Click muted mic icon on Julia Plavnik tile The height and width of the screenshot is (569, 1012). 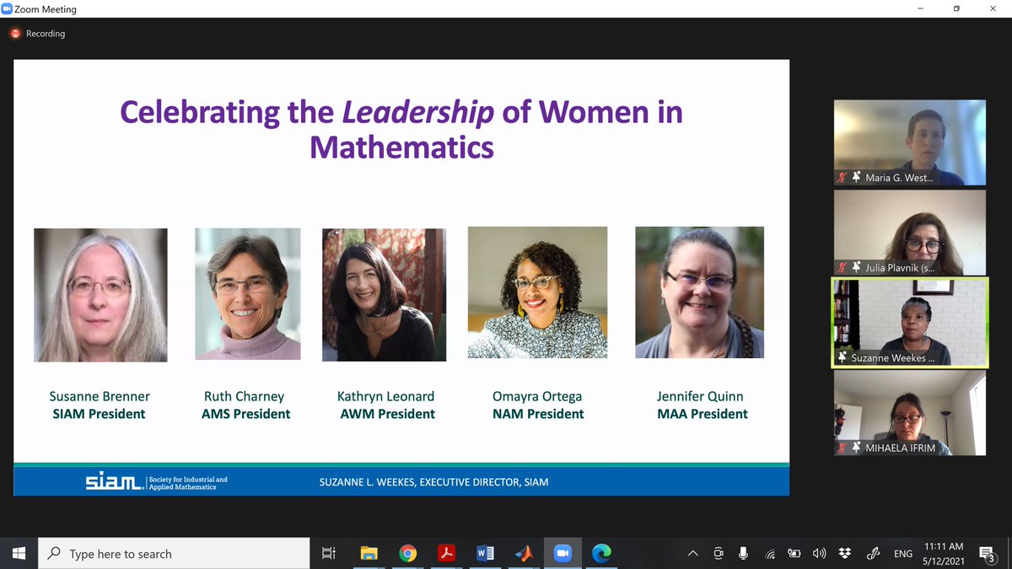click(x=842, y=268)
